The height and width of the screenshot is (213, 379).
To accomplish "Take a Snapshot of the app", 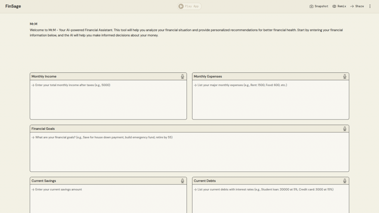I will [x=319, y=6].
